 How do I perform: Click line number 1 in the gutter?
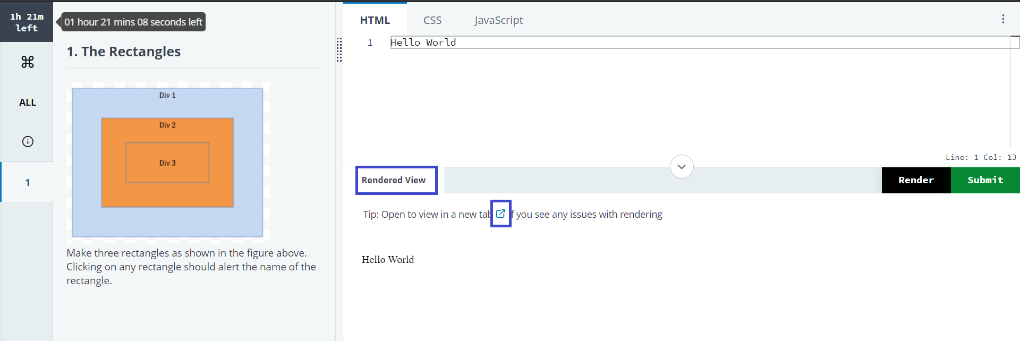[370, 42]
